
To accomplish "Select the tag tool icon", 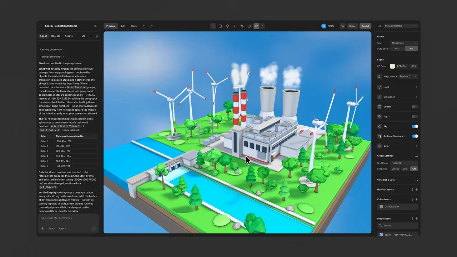I will [242, 26].
